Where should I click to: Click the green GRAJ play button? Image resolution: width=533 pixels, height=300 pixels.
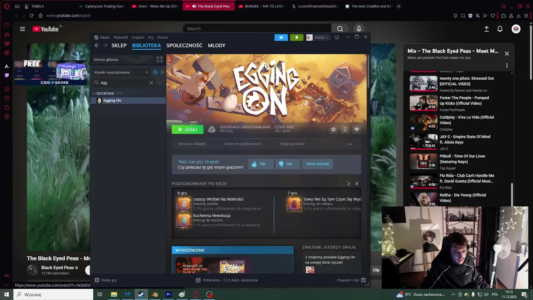[x=187, y=130]
